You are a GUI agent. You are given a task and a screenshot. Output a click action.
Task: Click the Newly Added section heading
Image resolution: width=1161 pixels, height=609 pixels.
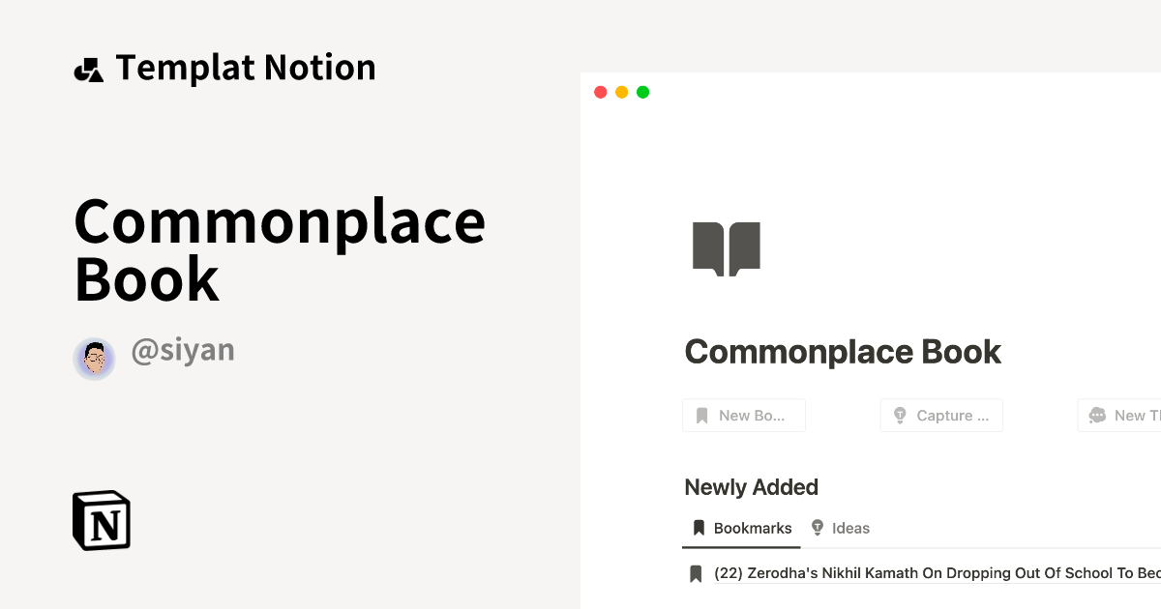pyautogui.click(x=751, y=487)
